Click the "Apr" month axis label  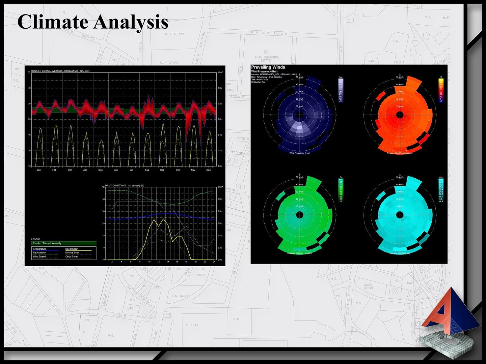(85, 170)
